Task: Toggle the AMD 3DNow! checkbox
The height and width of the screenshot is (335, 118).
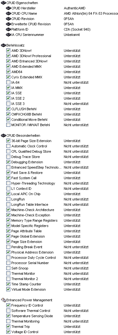Action: click(8, 51)
